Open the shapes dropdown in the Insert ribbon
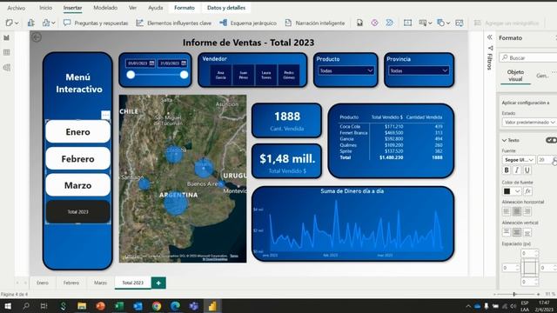 coord(443,23)
